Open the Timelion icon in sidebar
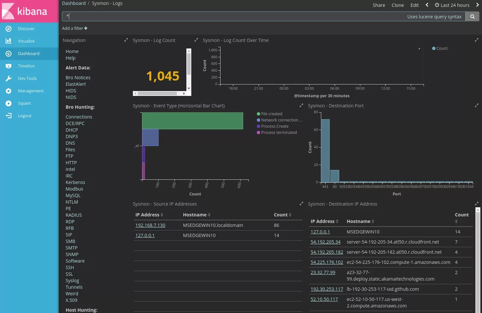This screenshot has width=482, height=313. pos(9,66)
